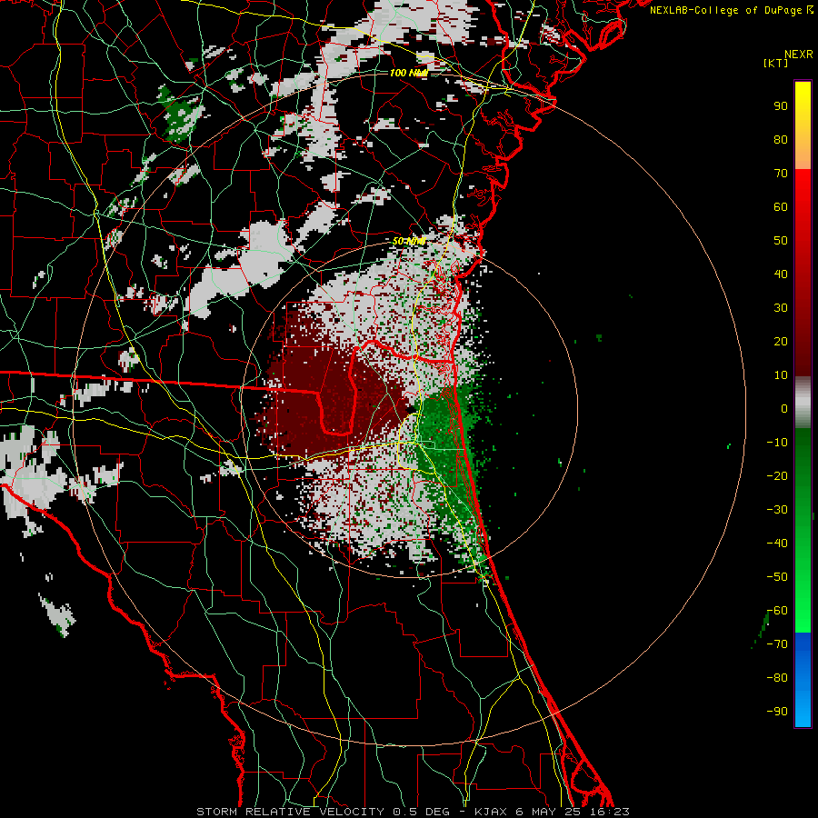Image resolution: width=818 pixels, height=818 pixels.
Task: Click the 20 value on velocity scale
Action: tap(781, 342)
